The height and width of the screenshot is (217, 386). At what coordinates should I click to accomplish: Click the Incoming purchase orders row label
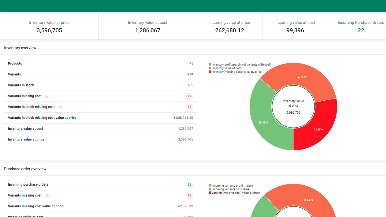click(x=28, y=185)
